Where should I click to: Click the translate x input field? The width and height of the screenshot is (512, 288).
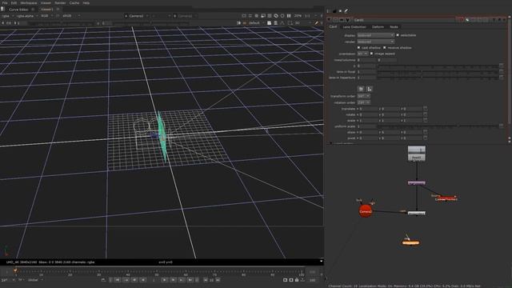coord(368,109)
